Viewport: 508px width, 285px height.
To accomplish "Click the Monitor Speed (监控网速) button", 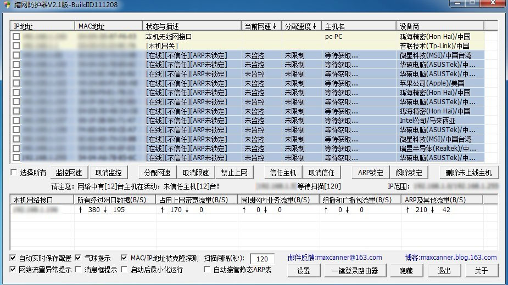I will (69, 173).
